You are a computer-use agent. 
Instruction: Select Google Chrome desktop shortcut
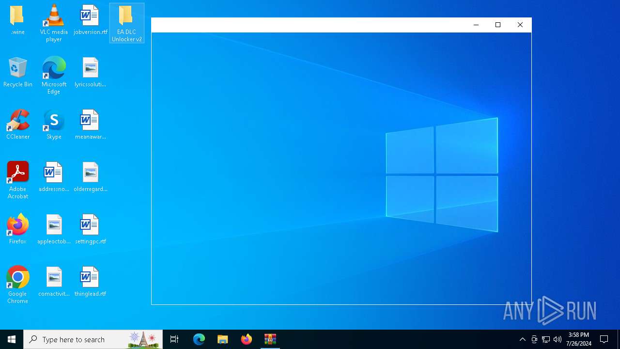pos(17,285)
